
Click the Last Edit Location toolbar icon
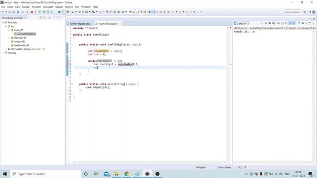click(187, 12)
